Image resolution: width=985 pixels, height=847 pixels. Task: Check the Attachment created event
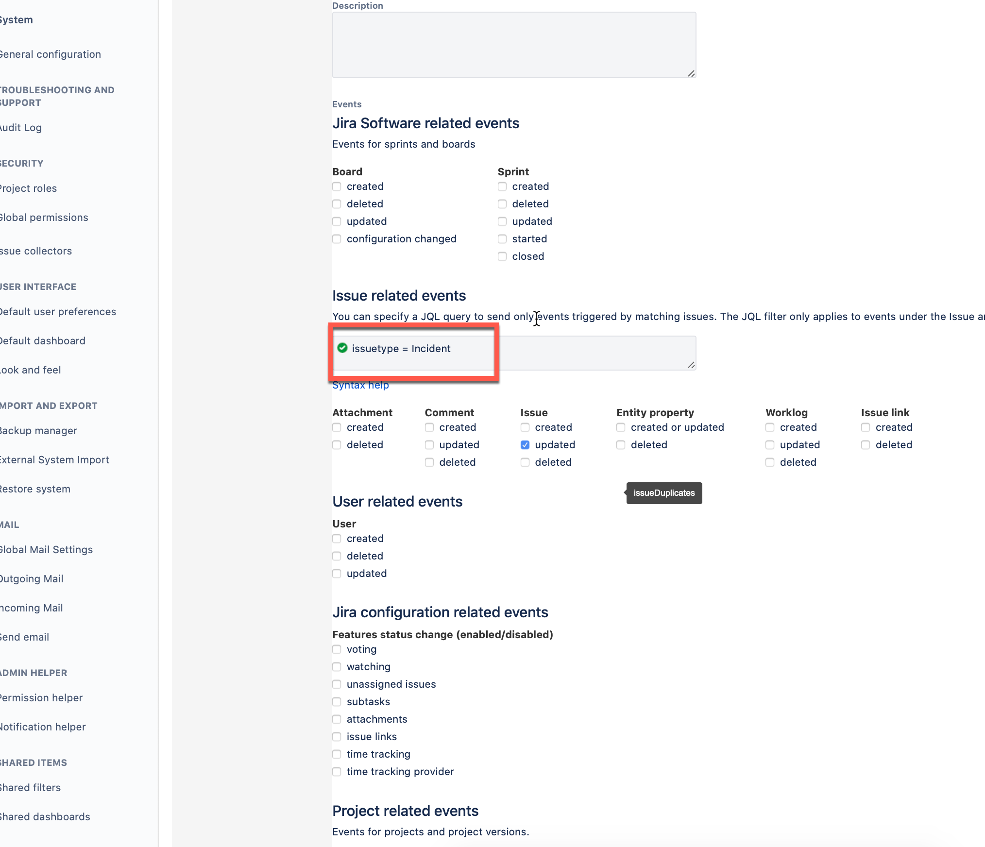[x=337, y=427]
